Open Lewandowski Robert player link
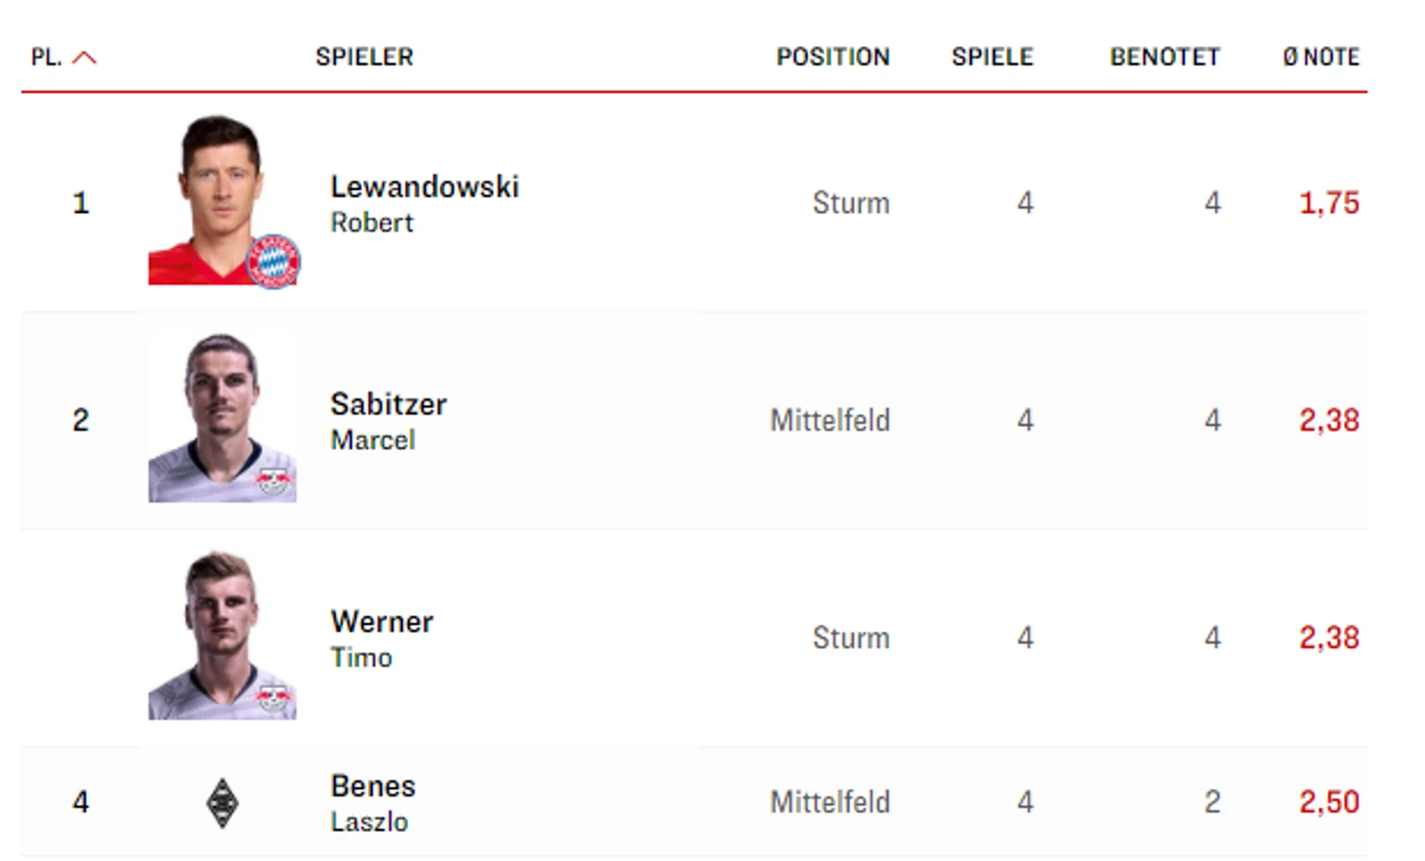This screenshot has width=1425, height=861. [x=425, y=203]
